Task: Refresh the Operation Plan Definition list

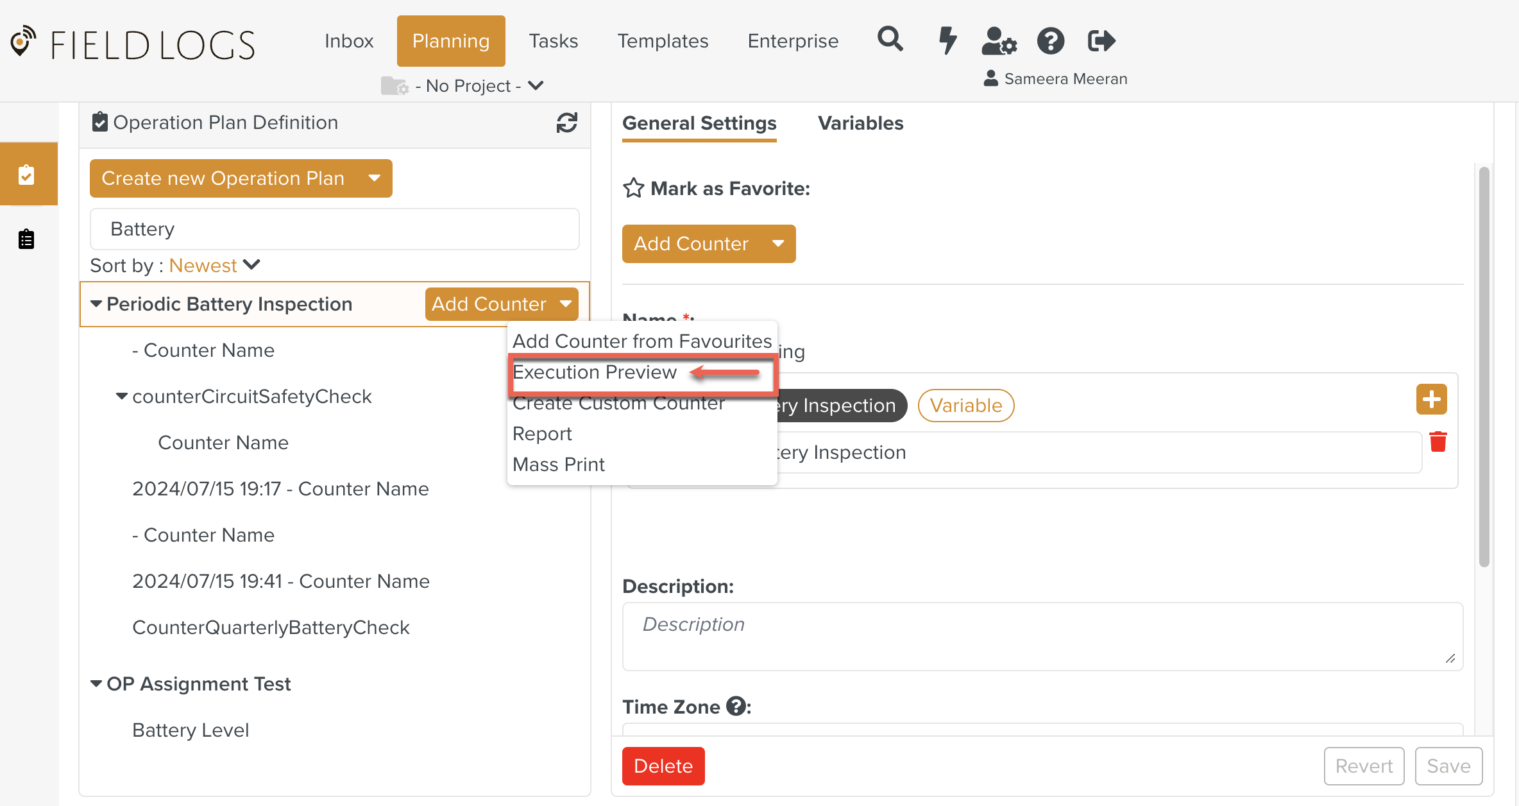Action: (x=566, y=123)
